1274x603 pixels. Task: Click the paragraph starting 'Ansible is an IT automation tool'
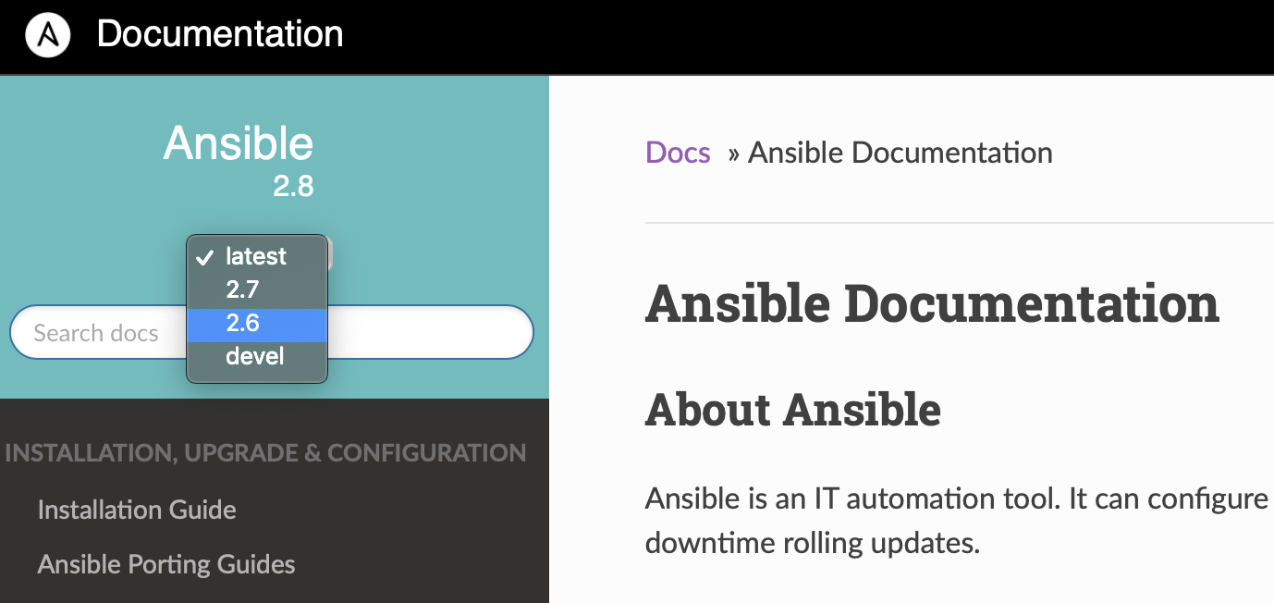(x=957, y=498)
